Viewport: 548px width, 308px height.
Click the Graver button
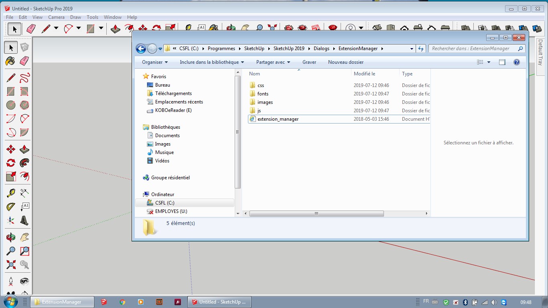(309, 62)
